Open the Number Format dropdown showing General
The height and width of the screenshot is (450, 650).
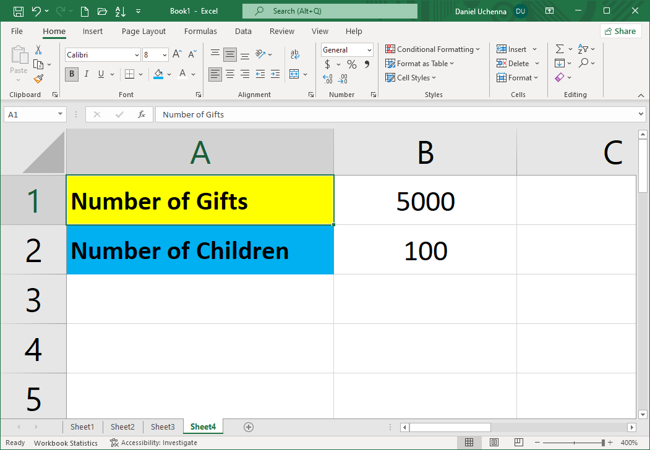click(x=346, y=49)
